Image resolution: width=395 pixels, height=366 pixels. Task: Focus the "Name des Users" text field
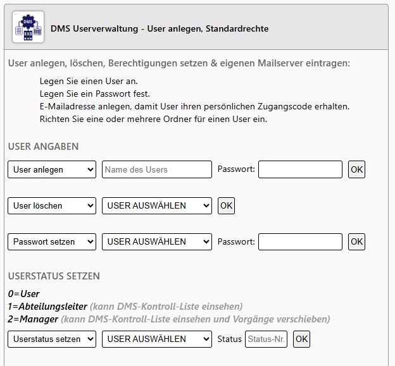coord(156,169)
